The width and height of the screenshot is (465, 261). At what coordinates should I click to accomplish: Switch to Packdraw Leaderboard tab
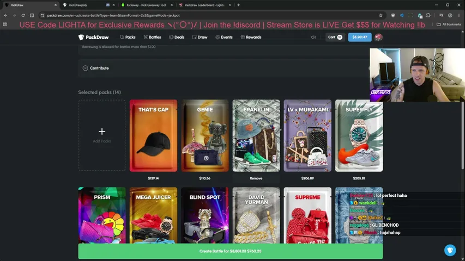coord(204,5)
